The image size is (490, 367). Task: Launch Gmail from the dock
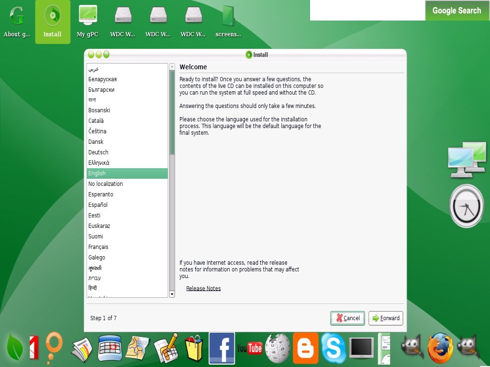[x=34, y=347]
